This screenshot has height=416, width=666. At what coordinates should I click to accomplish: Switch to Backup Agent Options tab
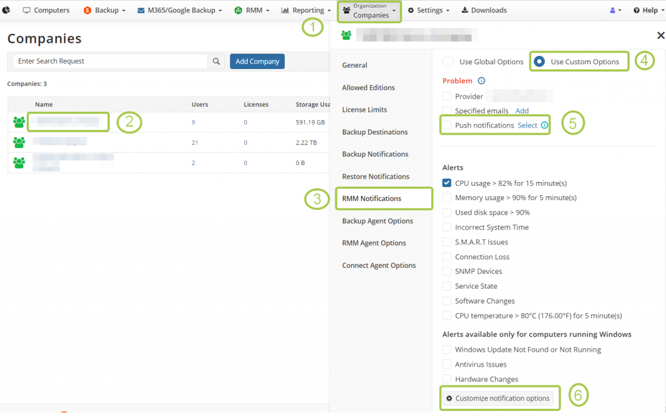point(377,221)
